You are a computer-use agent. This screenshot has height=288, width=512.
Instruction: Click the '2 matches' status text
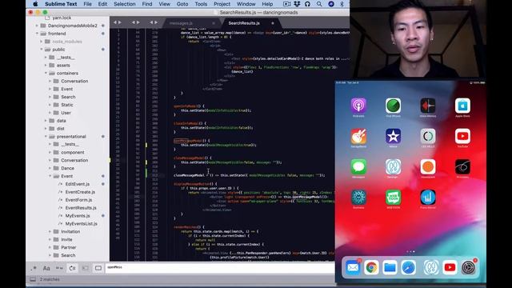coord(50,279)
